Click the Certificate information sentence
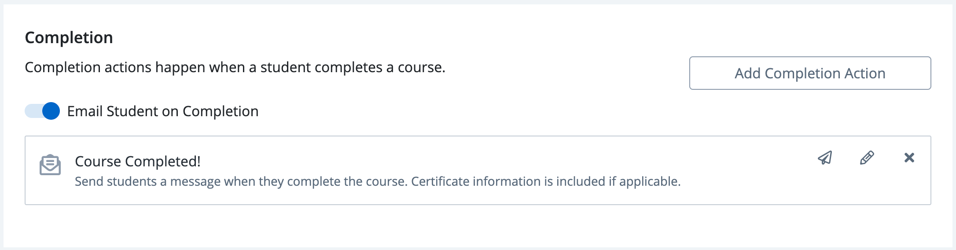Image resolution: width=956 pixels, height=250 pixels. point(545,181)
